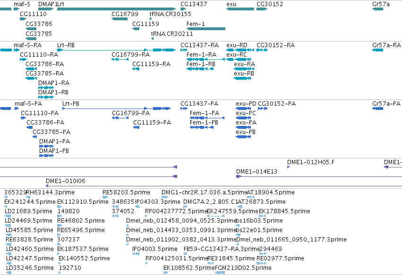Select the RE02977.5prime EST
The width and height of the screenshot is (402, 275).
tap(262, 263)
